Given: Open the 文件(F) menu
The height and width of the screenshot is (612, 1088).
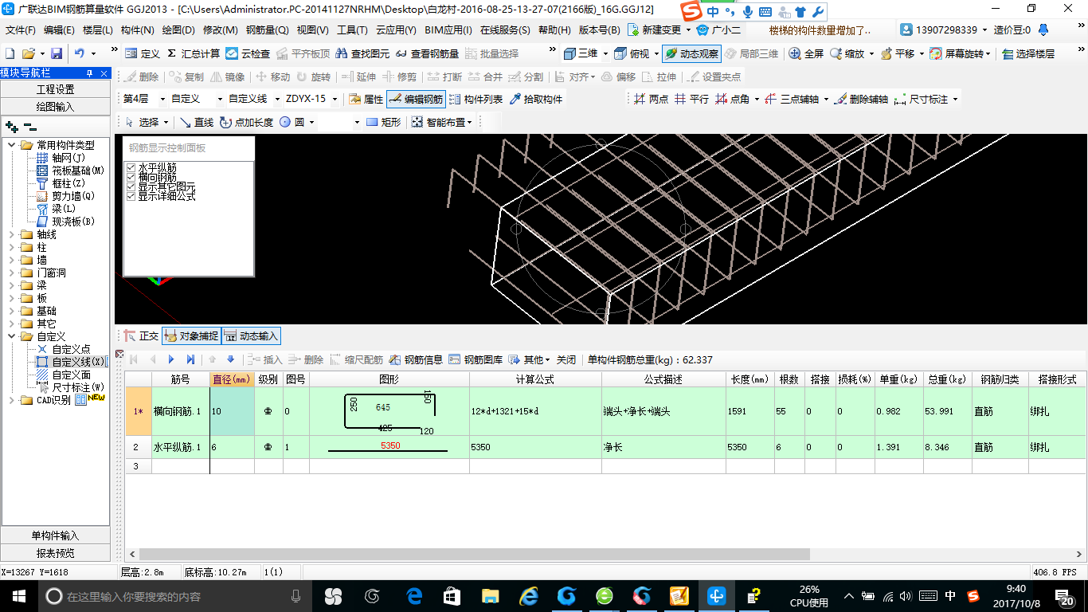Looking at the screenshot, I should pos(20,30).
